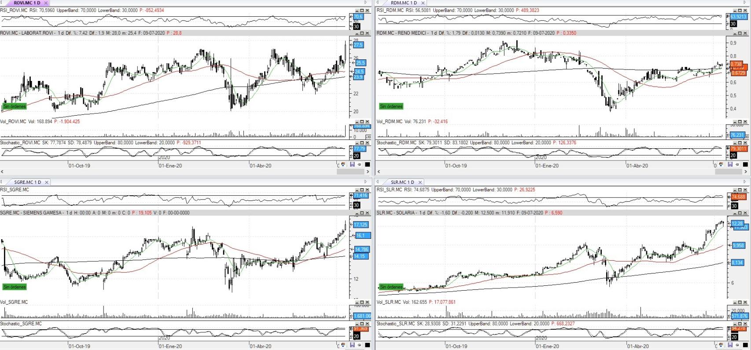Click save icon in RDM.MC chart footer
751x350 pixels.
click(x=730, y=164)
